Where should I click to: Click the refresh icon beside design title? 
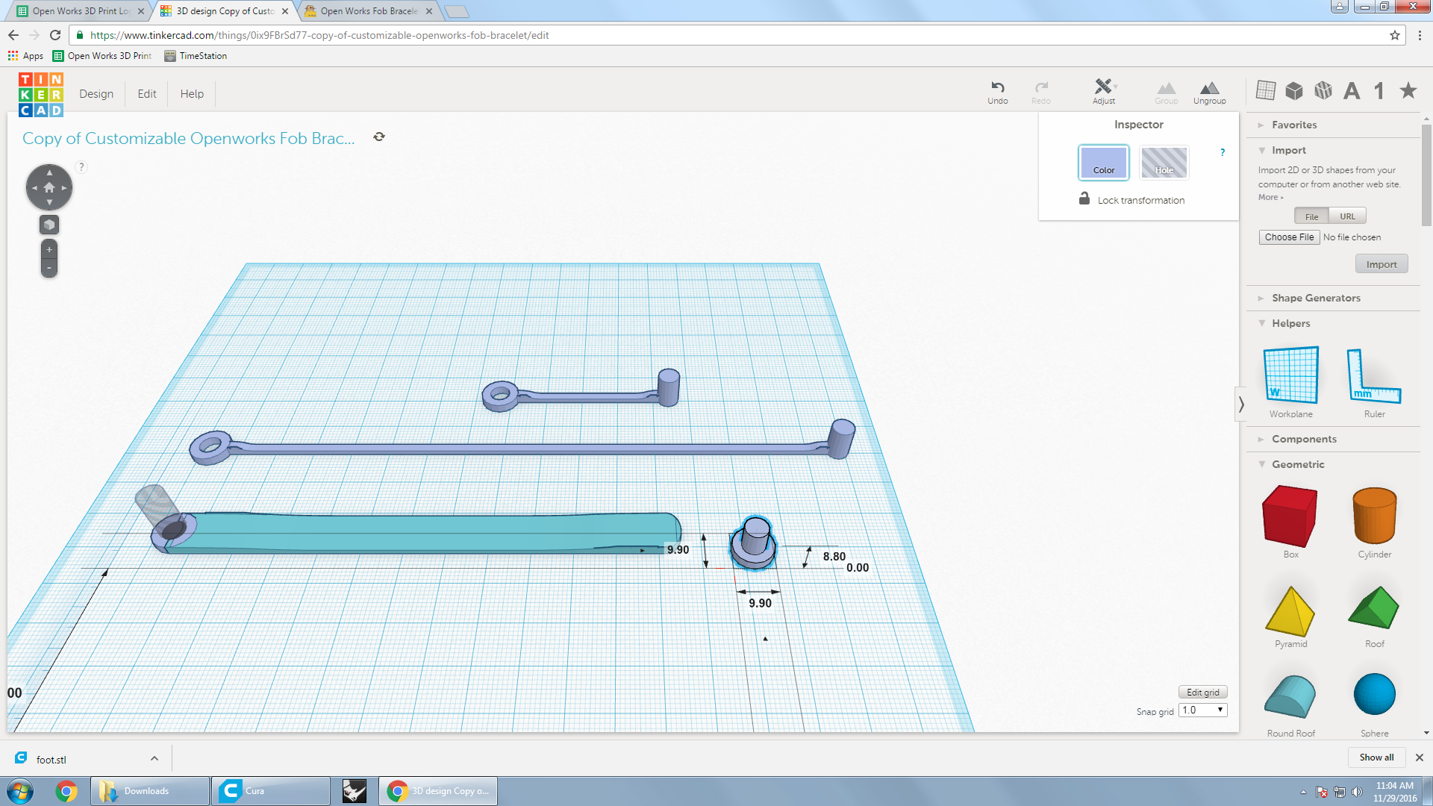coord(379,137)
